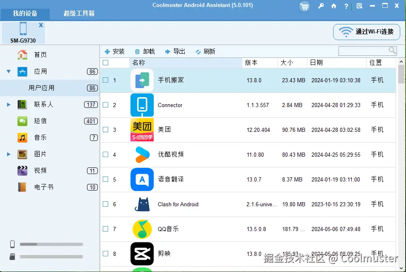Screen dimensions: 406x272
Task: Click the SD card storage usage bar
Action: pos(51,257)
